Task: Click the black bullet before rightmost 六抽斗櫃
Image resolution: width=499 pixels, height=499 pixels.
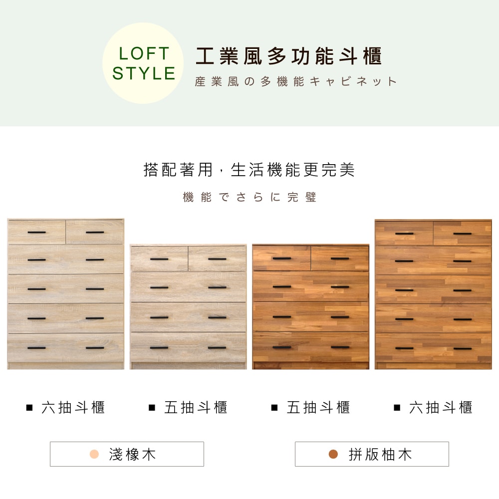Action: 397,408
